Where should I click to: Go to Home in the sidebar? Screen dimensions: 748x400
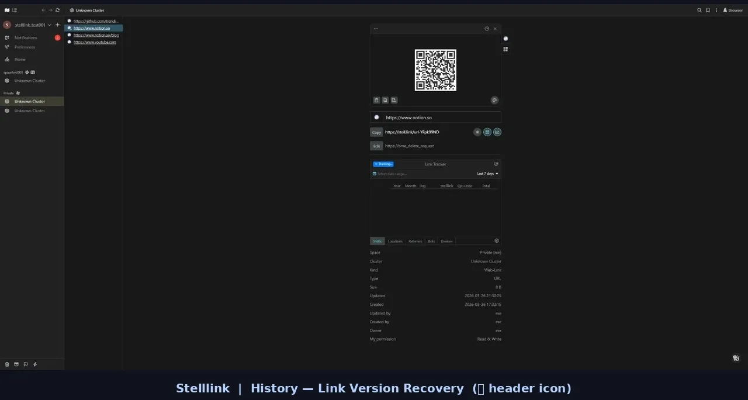click(20, 59)
